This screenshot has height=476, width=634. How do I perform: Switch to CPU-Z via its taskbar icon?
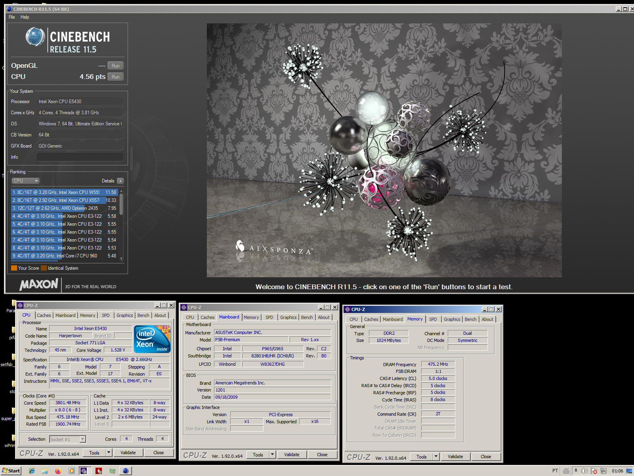(84, 471)
